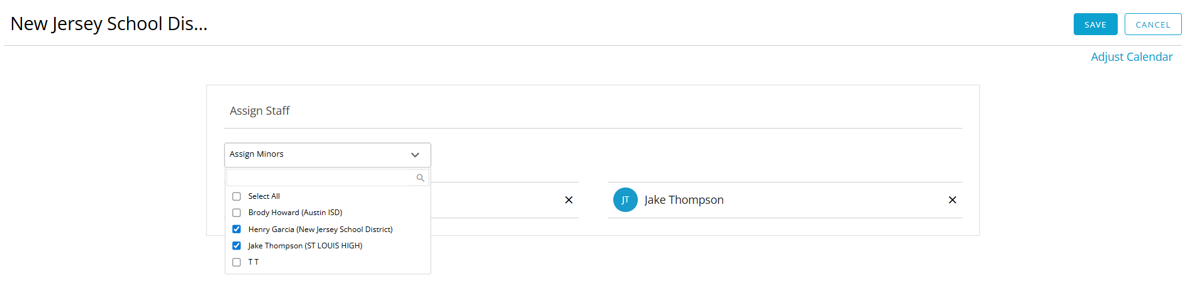The height and width of the screenshot is (296, 1197).
Task: Enable the T T checkbox
Action: (237, 262)
